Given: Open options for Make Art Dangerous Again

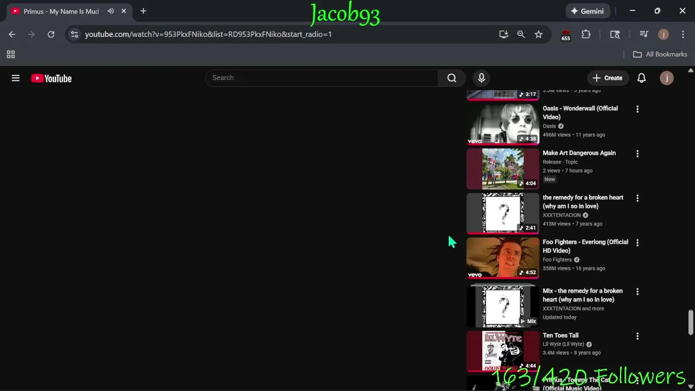Looking at the screenshot, I should (637, 154).
